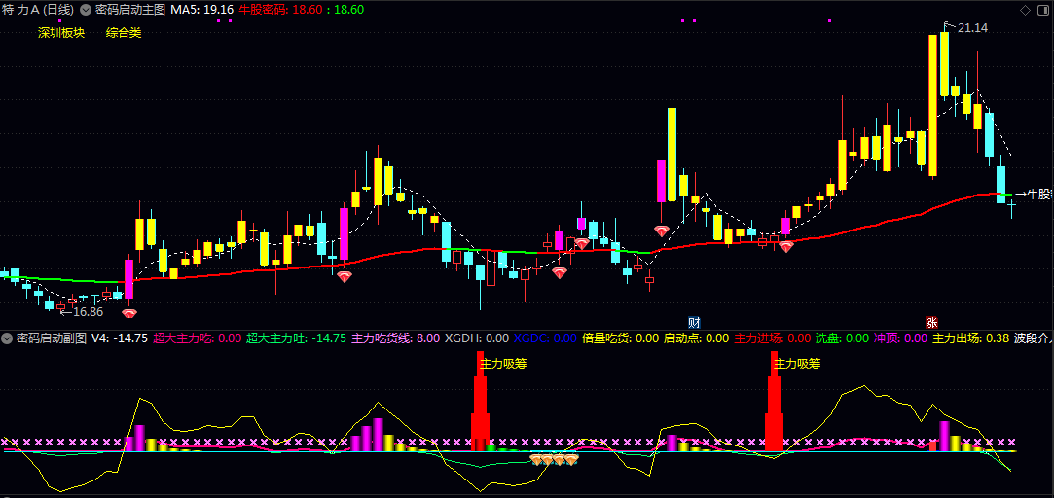The height and width of the screenshot is (498, 1054).
Task: Click the XGDH: 0.00 readout
Action: (x=477, y=338)
